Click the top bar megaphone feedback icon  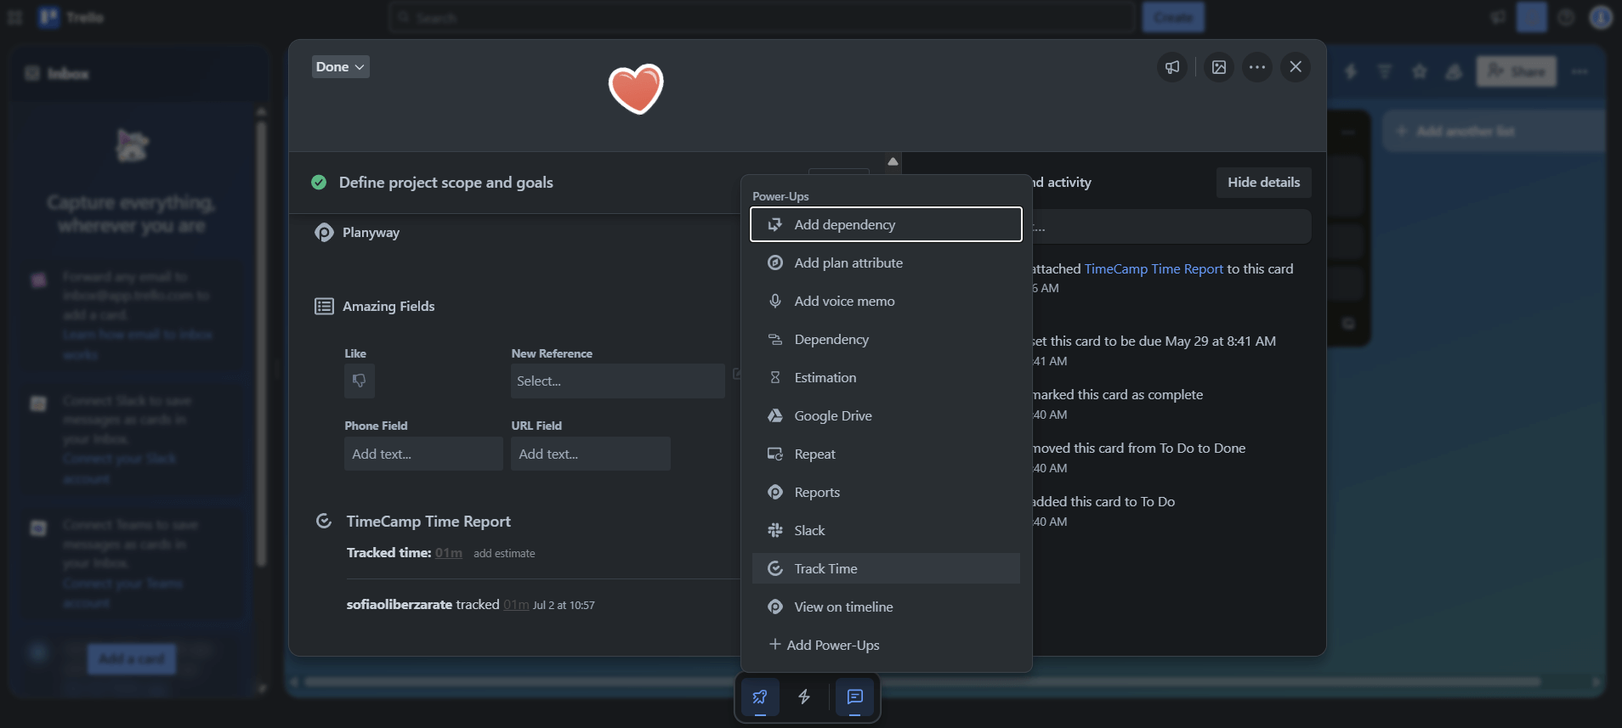pos(1498,17)
